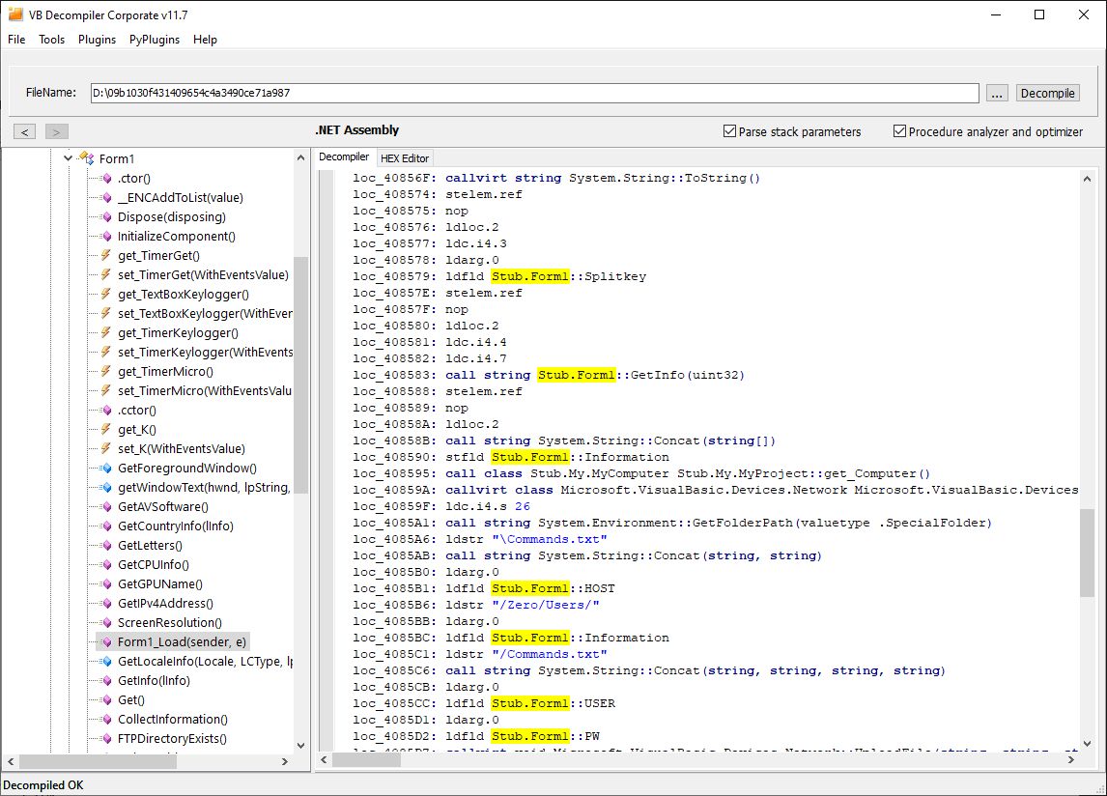
Task: Click the browse file (...) button
Action: (x=997, y=94)
